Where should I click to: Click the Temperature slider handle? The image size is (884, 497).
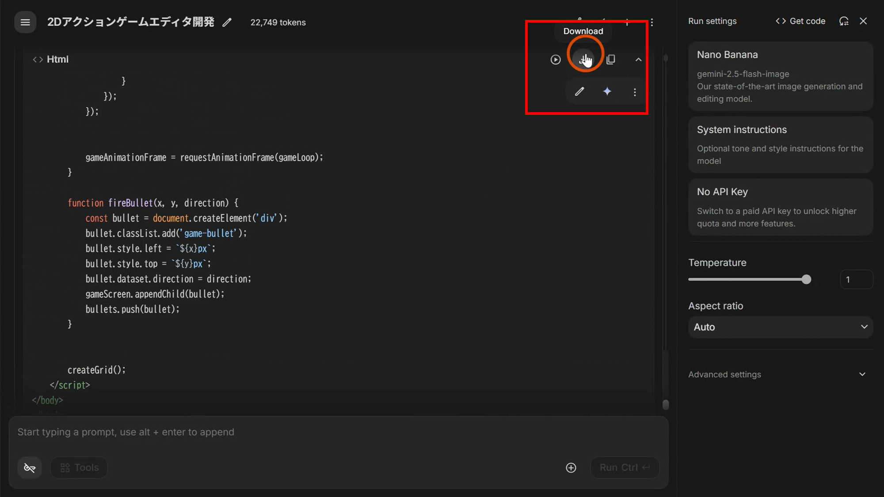[806, 279]
